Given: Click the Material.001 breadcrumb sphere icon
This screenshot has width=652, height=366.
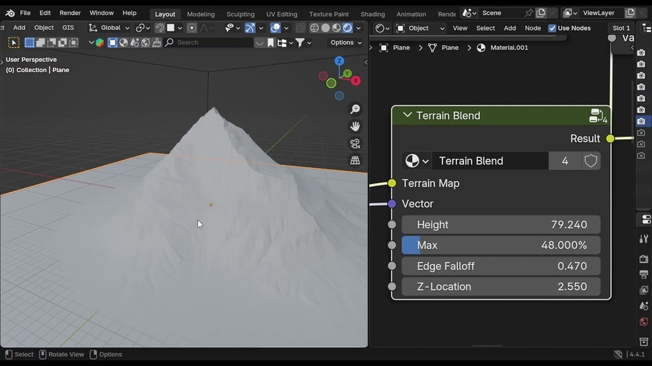Looking at the screenshot, I should [481, 48].
